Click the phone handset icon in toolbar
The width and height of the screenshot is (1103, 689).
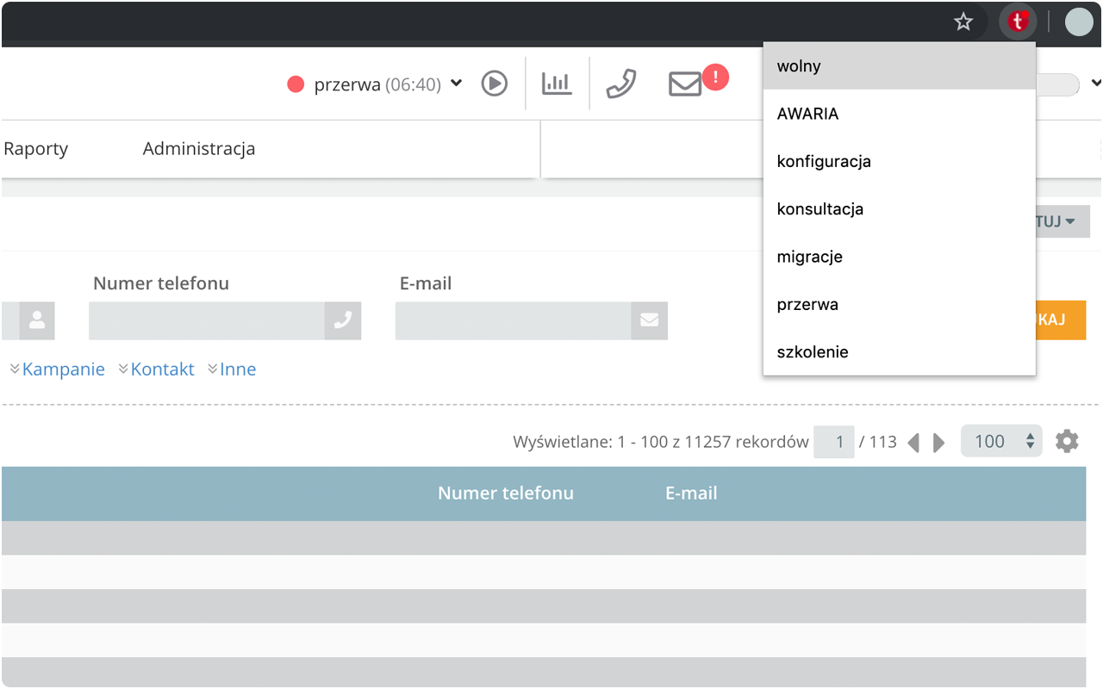(x=621, y=84)
